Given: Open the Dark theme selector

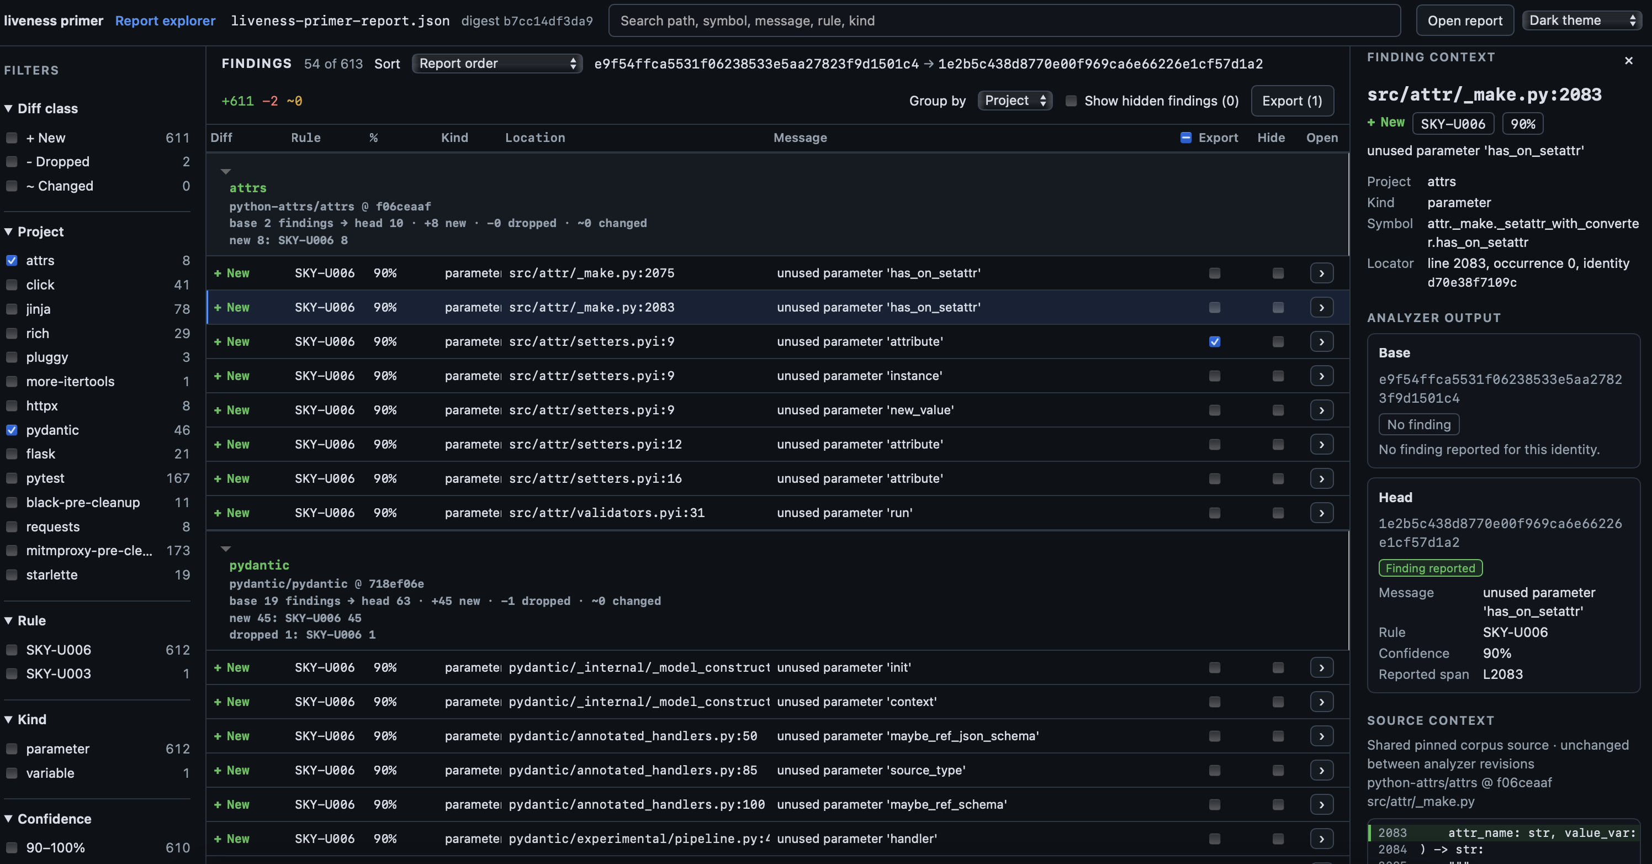Looking at the screenshot, I should 1581,20.
